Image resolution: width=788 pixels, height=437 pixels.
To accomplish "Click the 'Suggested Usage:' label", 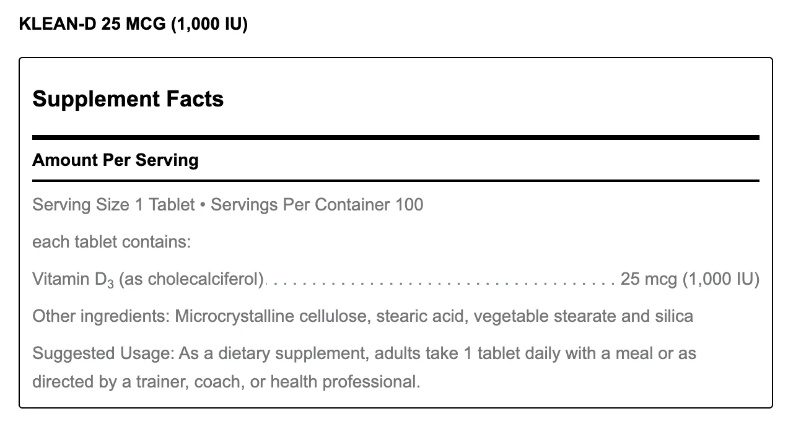I will point(103,353).
